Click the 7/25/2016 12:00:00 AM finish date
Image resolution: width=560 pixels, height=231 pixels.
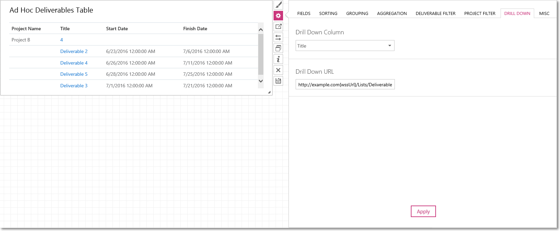tap(208, 74)
